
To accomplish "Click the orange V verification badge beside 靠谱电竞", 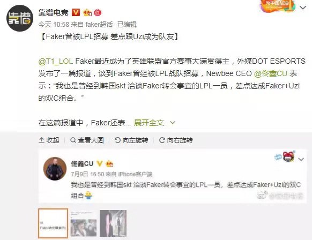I will [76, 12].
